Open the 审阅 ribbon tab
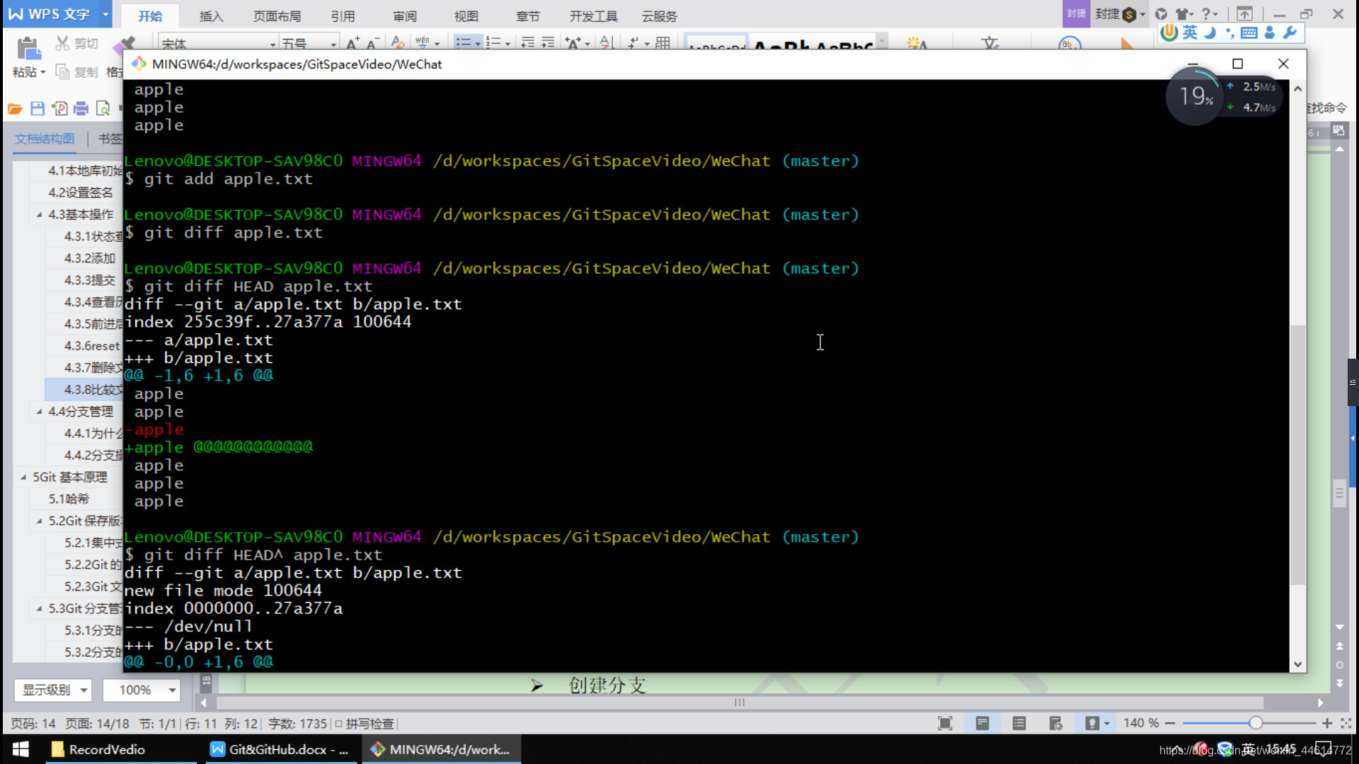1359x764 pixels. tap(404, 16)
